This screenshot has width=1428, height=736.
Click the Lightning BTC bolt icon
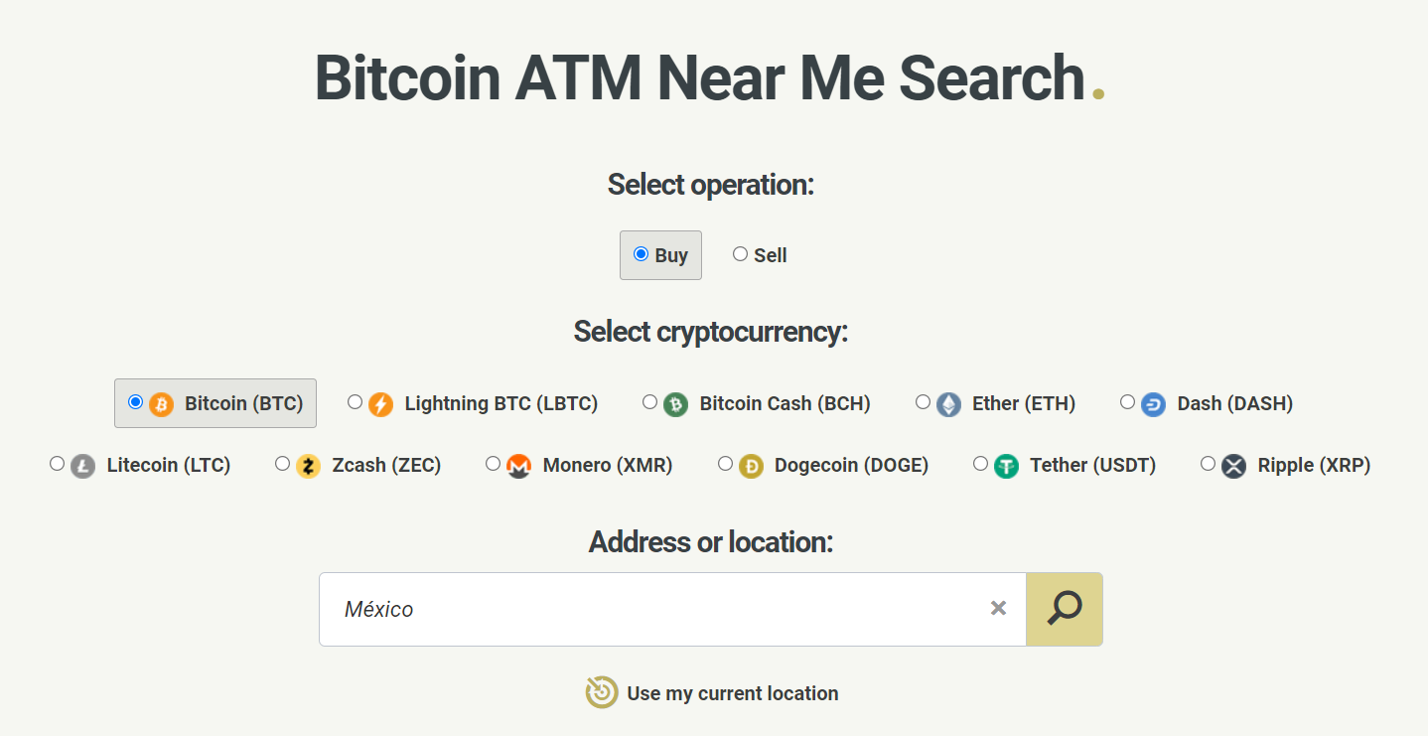click(380, 404)
